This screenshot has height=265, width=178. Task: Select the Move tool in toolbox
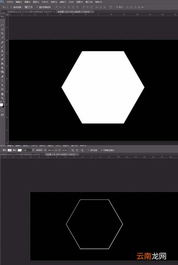[2, 16]
